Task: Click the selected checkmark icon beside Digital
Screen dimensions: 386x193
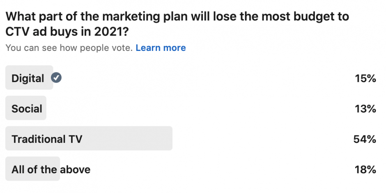Action: pyautogui.click(x=56, y=78)
